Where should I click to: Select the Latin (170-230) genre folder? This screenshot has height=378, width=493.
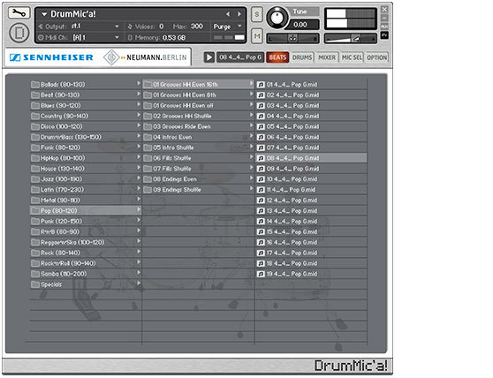coord(85,190)
